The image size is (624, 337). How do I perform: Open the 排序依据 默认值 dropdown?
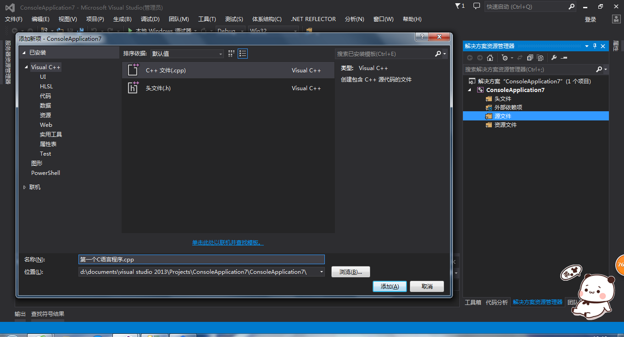tap(187, 54)
